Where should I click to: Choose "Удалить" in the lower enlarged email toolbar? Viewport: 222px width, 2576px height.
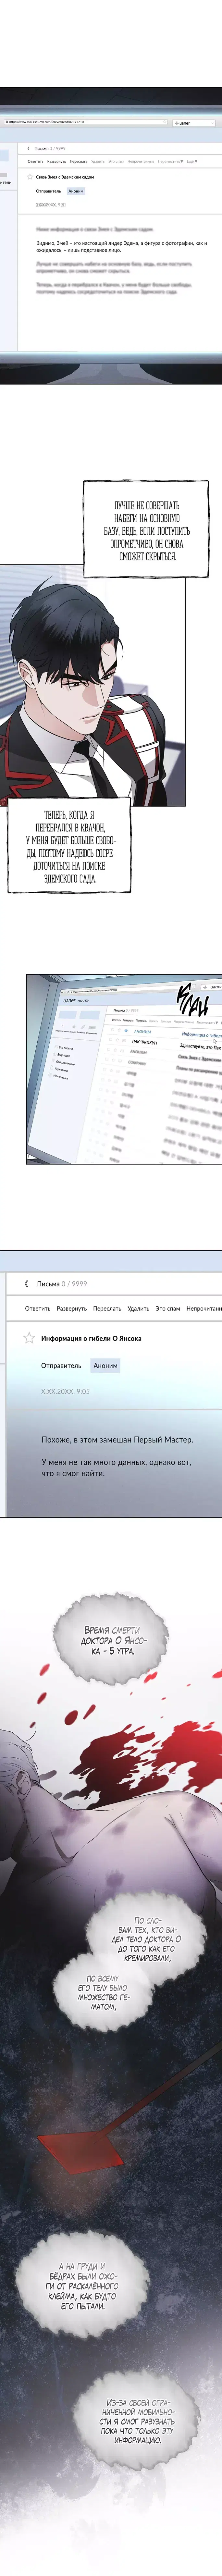click(x=138, y=1308)
